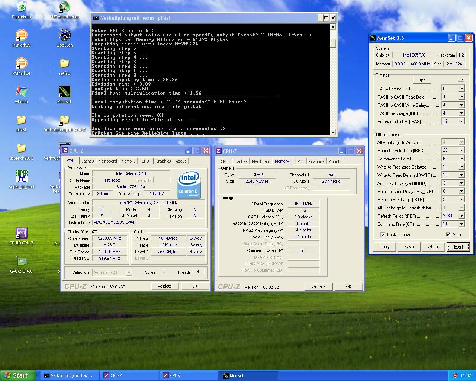Screen dimensions: 476x381
Task: Open the About tab in right CPU-Z window
Action: click(x=334, y=161)
